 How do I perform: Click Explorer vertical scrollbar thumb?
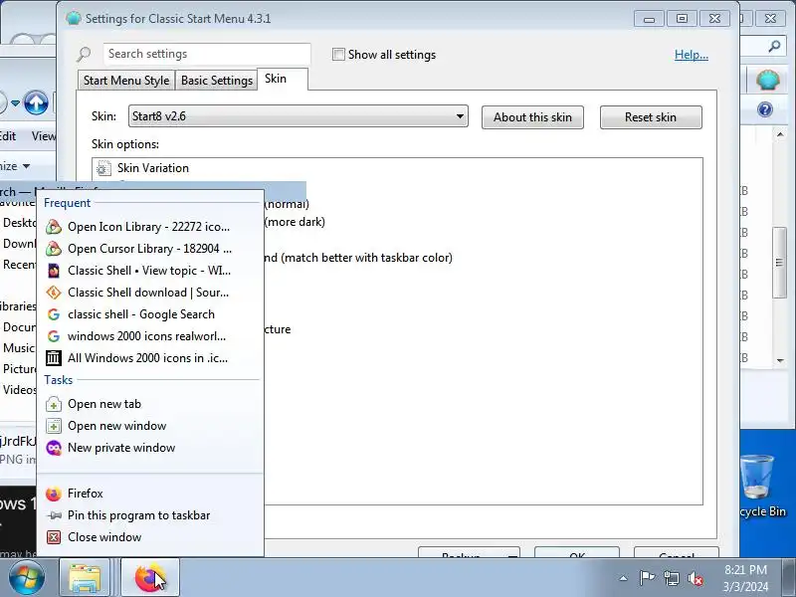[779, 263]
